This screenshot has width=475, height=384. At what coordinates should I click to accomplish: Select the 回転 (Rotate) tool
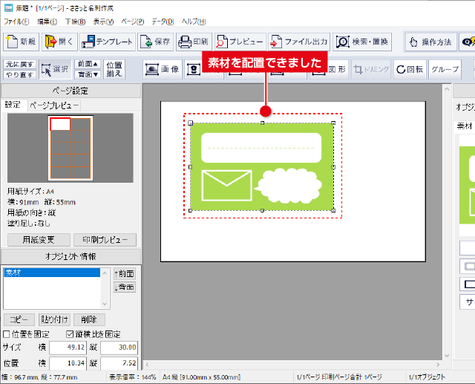410,69
